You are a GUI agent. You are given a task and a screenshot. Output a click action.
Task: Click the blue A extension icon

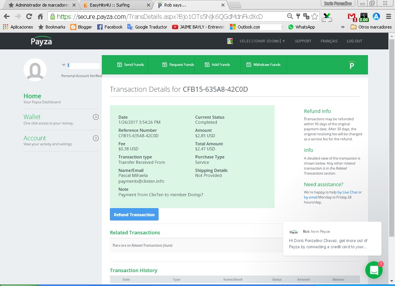376,17
